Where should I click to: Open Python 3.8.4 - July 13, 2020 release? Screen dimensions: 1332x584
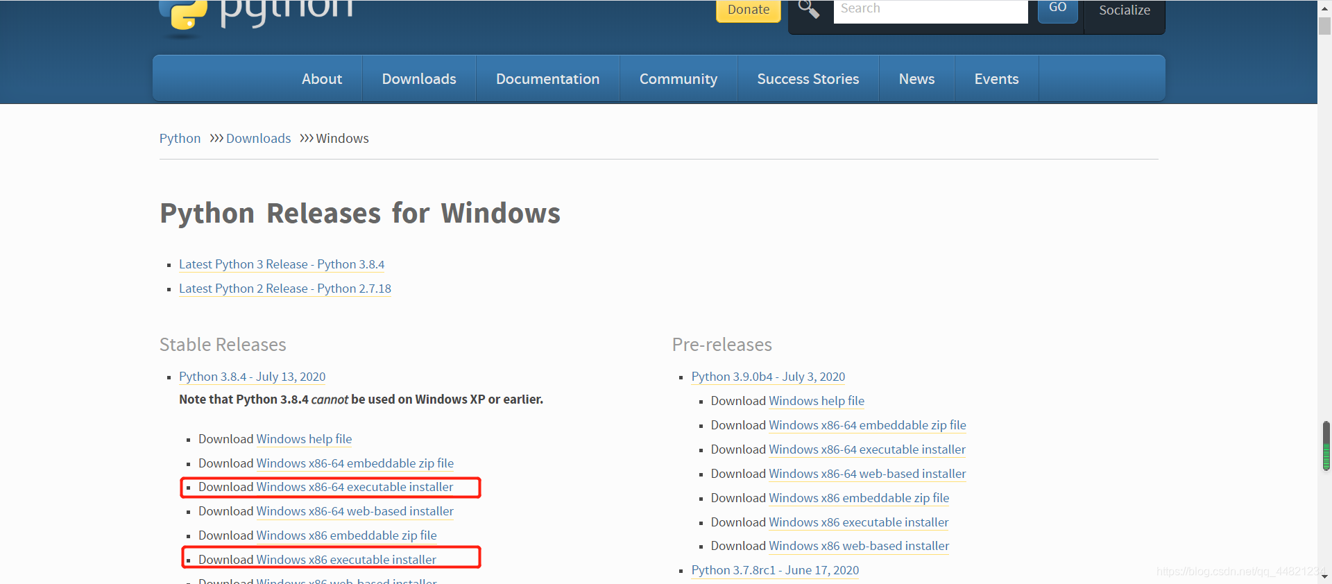point(253,377)
